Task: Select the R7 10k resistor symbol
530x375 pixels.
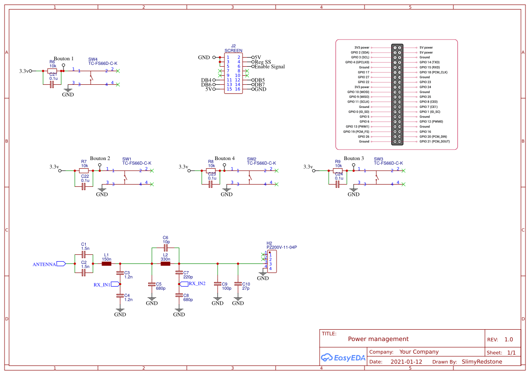Action: point(83,170)
